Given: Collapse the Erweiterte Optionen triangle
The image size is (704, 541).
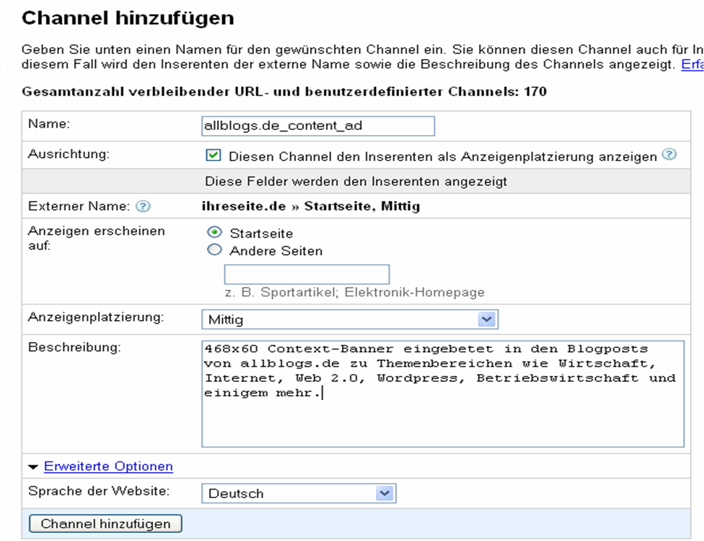Looking at the screenshot, I should pos(33,468).
